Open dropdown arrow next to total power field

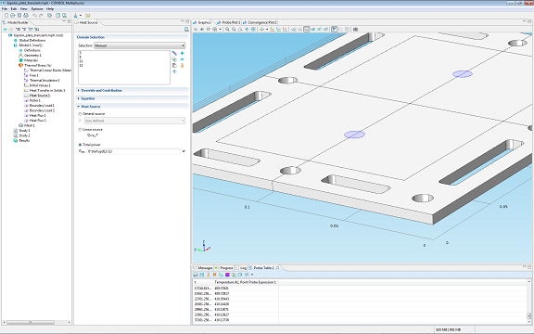[x=184, y=151]
